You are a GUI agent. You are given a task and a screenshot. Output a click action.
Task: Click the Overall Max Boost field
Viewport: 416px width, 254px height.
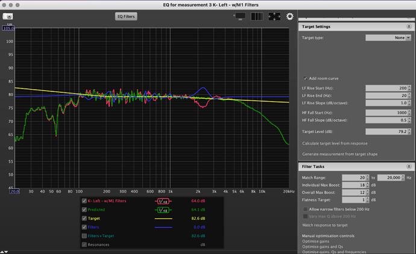pyautogui.click(x=354, y=193)
